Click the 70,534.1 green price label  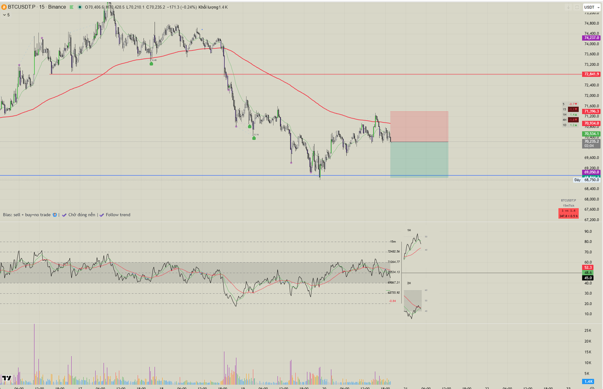click(x=591, y=134)
